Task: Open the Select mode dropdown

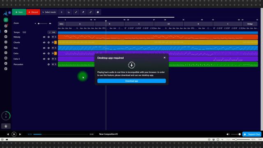Action: pos(49,12)
